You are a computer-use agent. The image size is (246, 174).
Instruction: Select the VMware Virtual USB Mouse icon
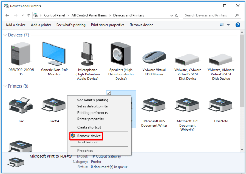[154, 57]
